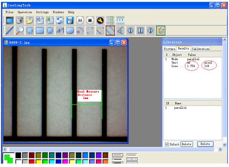Open the Operation menu
This screenshot has width=229, height=167.
click(25, 12)
